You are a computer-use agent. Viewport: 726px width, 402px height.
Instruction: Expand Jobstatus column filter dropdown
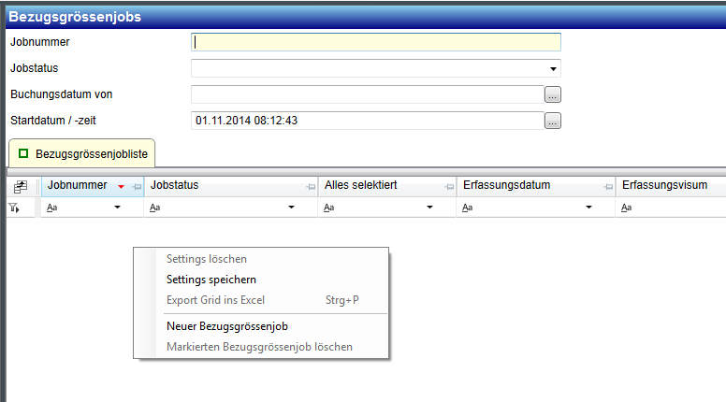tap(291, 208)
